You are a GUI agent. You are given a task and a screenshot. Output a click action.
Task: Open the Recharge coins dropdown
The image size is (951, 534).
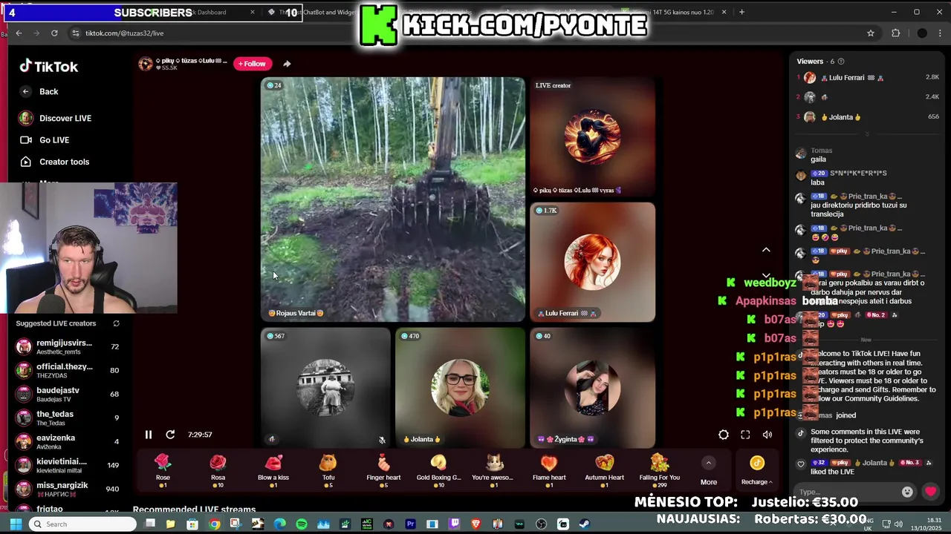[756, 471]
